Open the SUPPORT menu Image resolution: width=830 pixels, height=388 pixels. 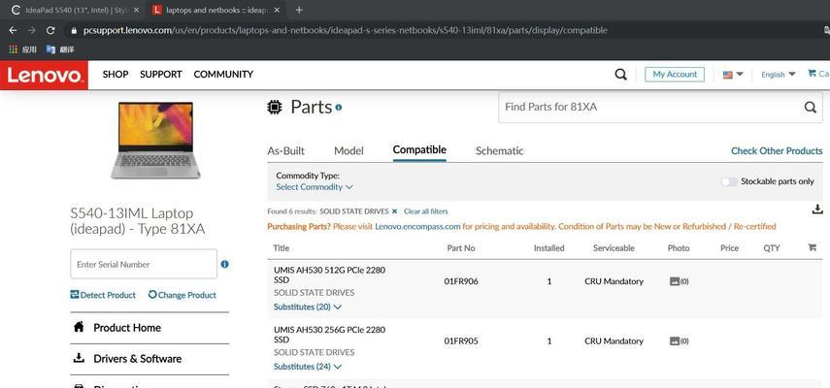click(161, 75)
